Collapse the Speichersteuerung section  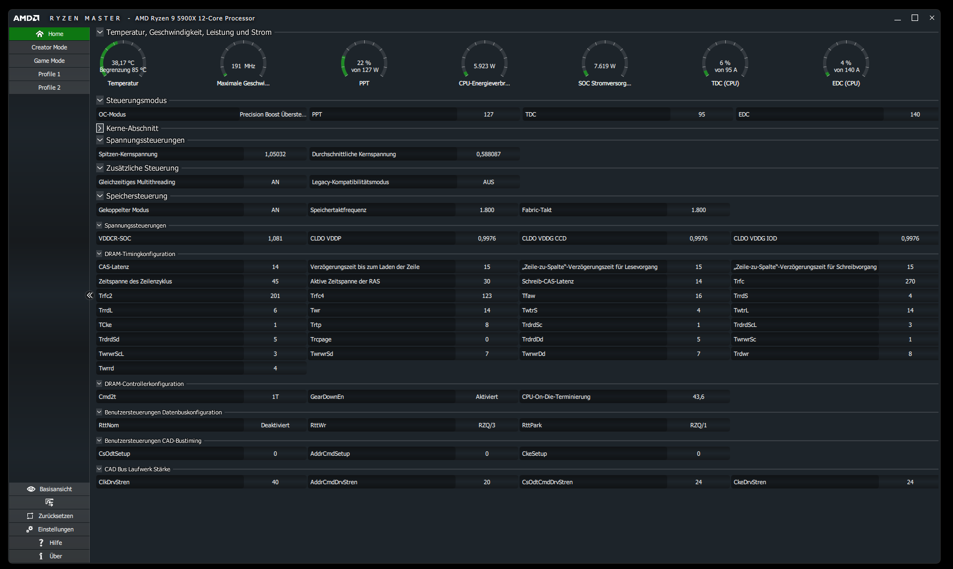coord(100,196)
